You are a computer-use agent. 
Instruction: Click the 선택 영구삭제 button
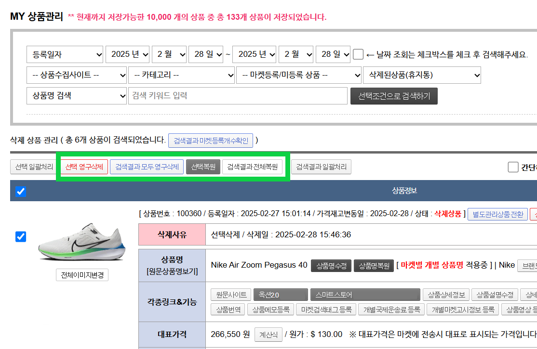pos(84,167)
